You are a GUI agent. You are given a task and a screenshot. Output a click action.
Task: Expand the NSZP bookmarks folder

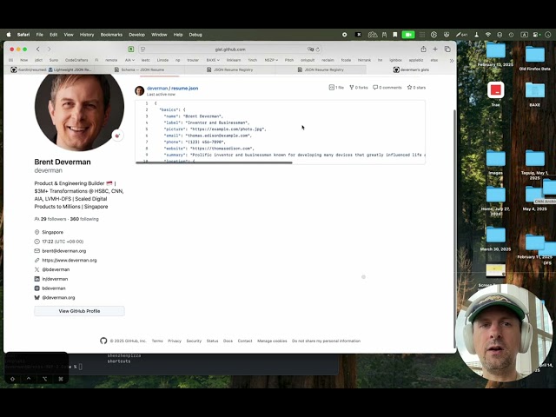[271, 60]
